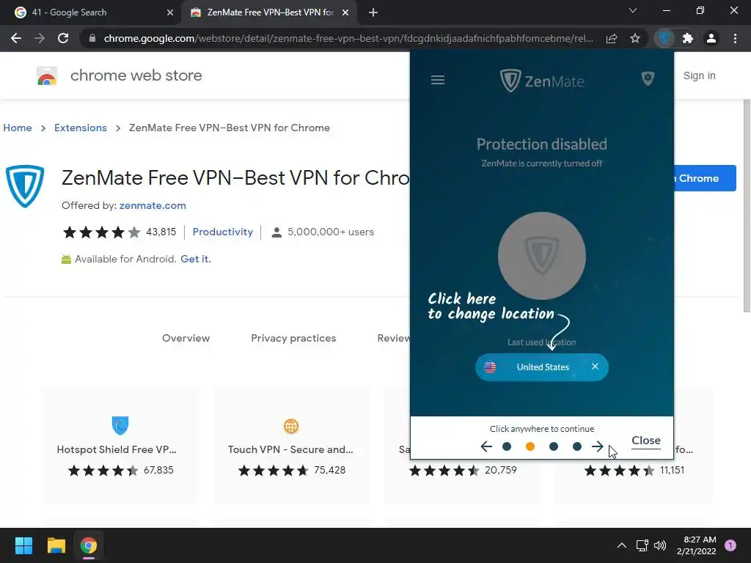Image resolution: width=751 pixels, height=563 pixels.
Task: Go to next tutorial step arrow
Action: coord(597,446)
